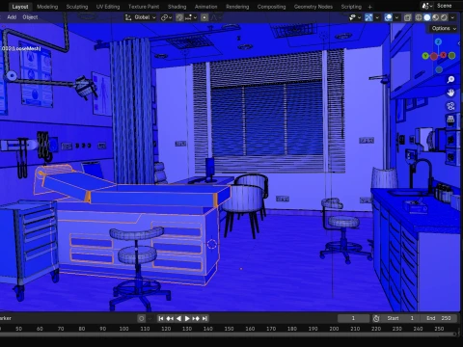The height and width of the screenshot is (347, 463).
Task: Open the pivot point dropdown
Action: click(166, 17)
